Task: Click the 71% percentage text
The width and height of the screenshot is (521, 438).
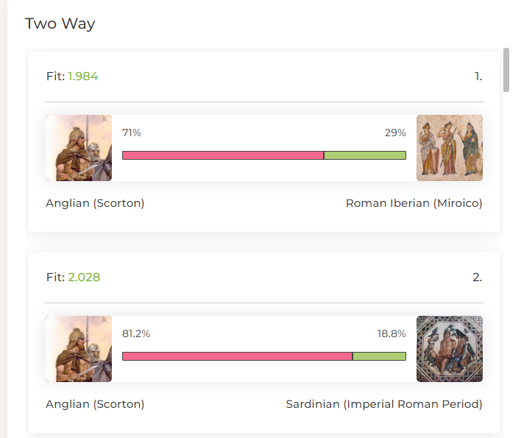Action: click(132, 133)
